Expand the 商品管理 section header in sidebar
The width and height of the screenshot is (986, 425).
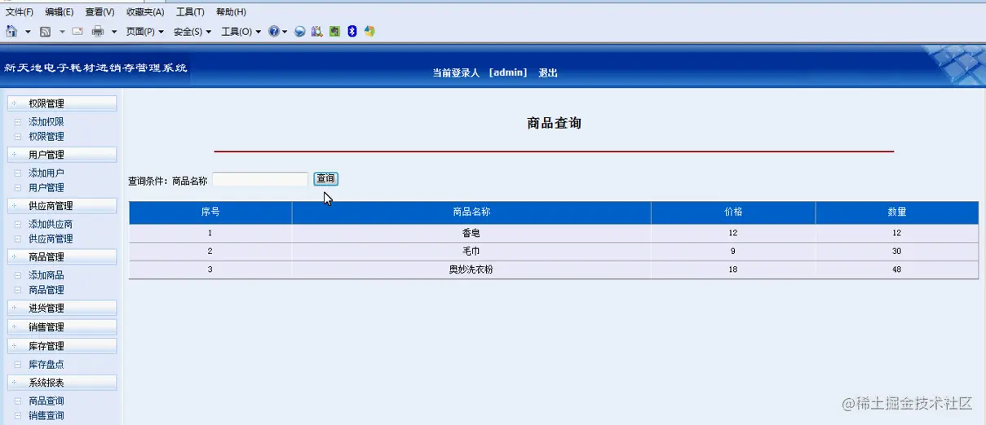point(62,256)
